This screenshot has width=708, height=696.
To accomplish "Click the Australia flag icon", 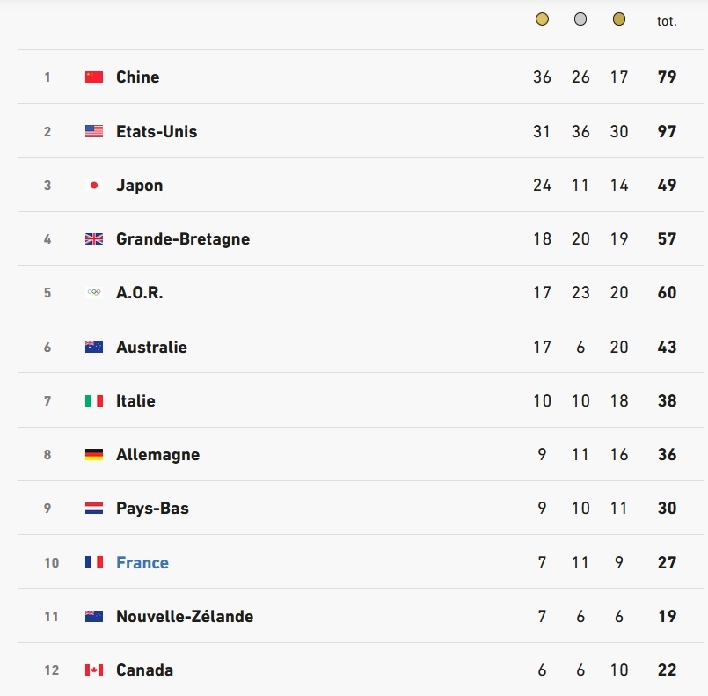I will click(x=94, y=347).
